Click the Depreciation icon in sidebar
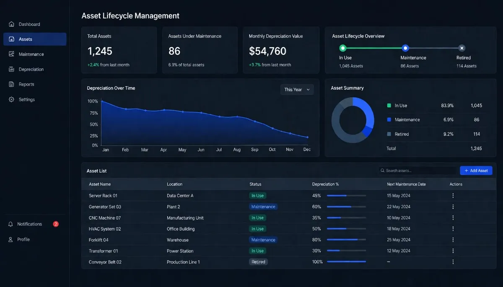 (x=11, y=70)
